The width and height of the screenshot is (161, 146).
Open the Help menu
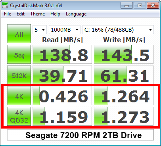coord(55,14)
